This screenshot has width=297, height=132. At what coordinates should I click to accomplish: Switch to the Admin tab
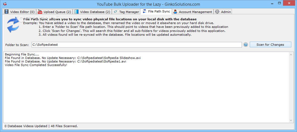[x=223, y=12]
